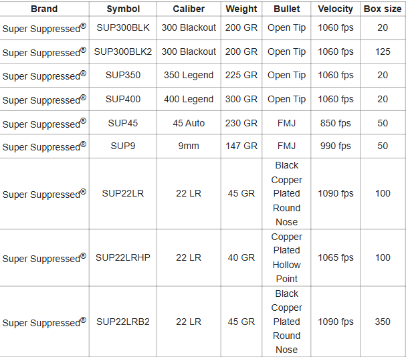Viewport: 408px width, 357px height.
Task: Select the 850 fps velocity cell
Action: click(335, 123)
